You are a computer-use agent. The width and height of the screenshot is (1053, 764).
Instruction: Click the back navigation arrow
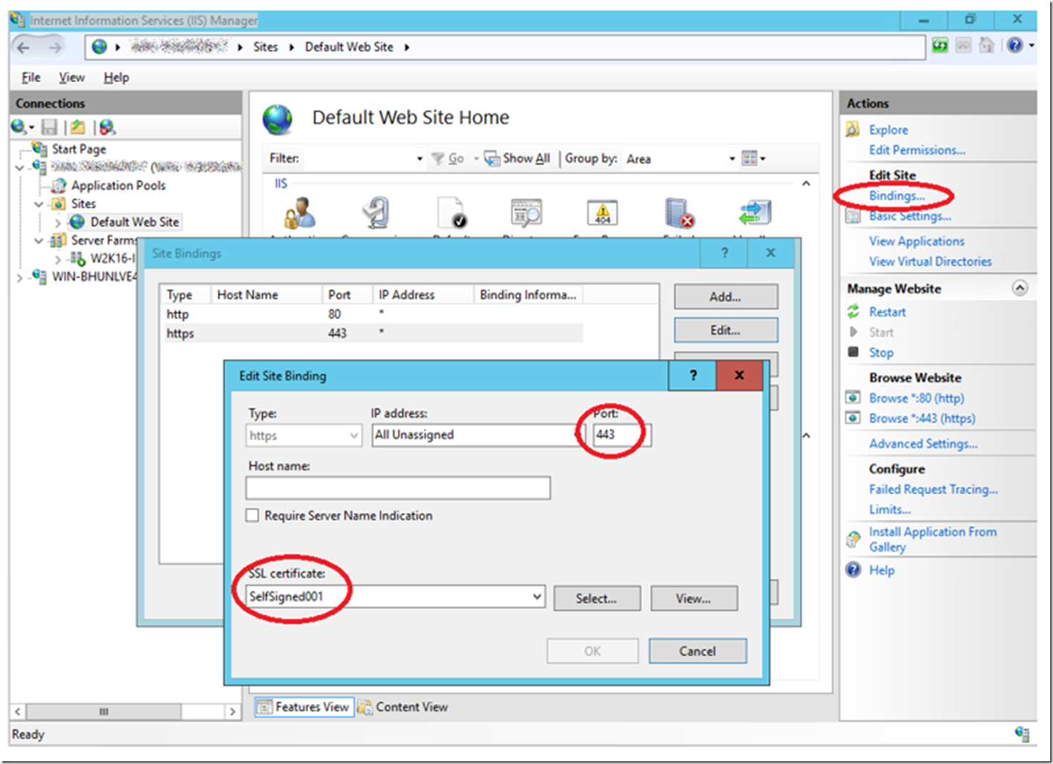(x=24, y=48)
